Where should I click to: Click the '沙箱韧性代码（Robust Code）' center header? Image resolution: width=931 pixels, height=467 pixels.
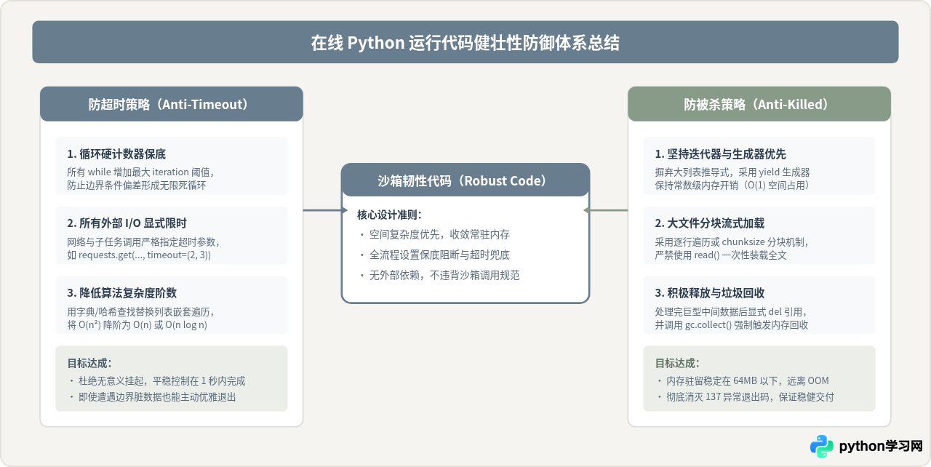[x=465, y=180]
